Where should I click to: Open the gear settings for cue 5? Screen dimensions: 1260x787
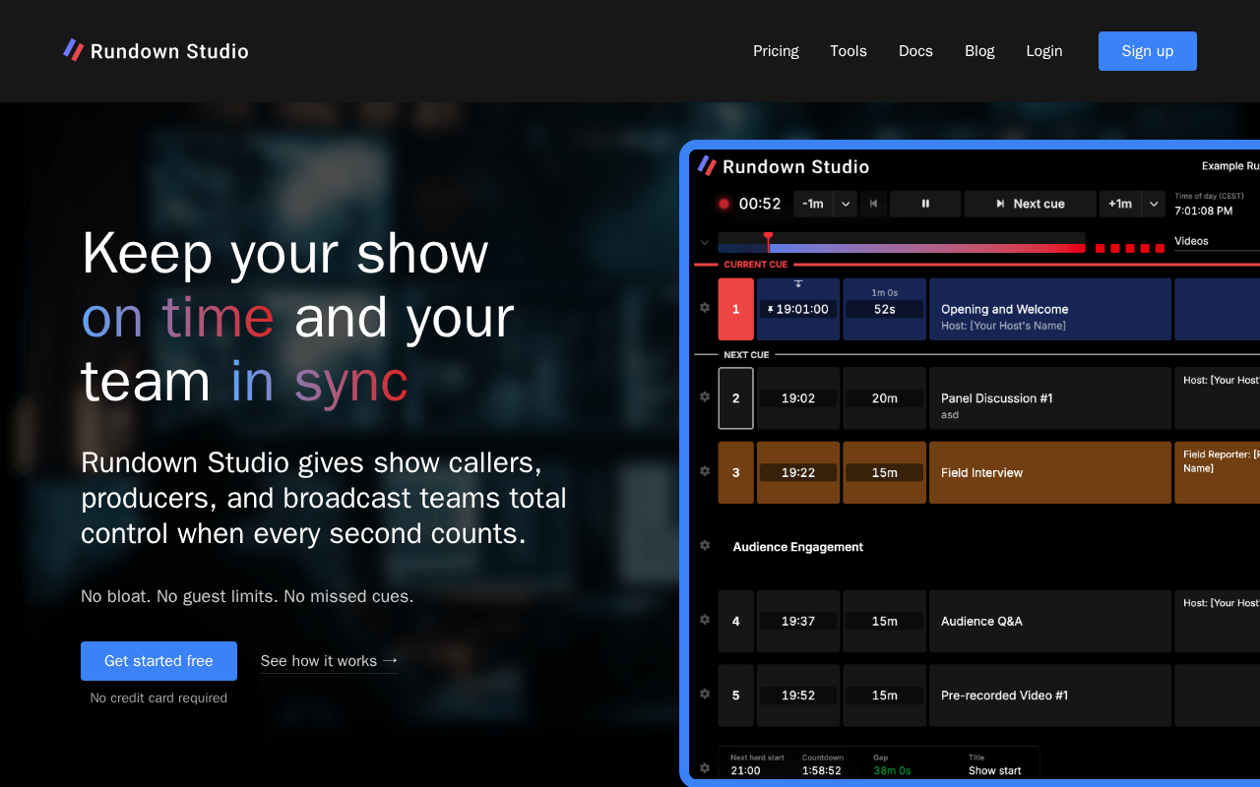[x=705, y=694]
